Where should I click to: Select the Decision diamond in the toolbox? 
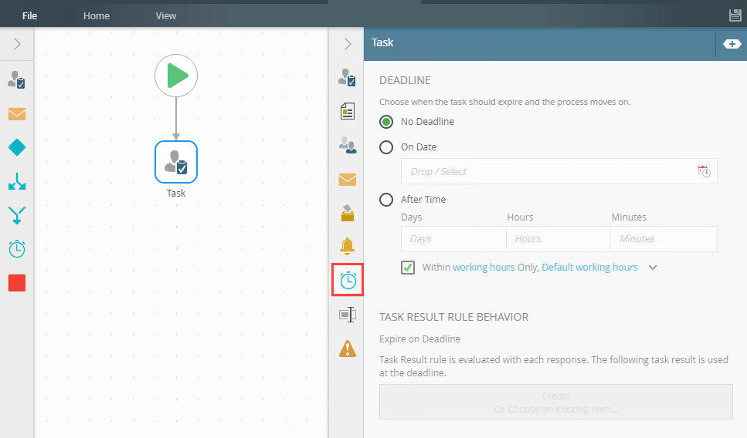[x=17, y=147]
